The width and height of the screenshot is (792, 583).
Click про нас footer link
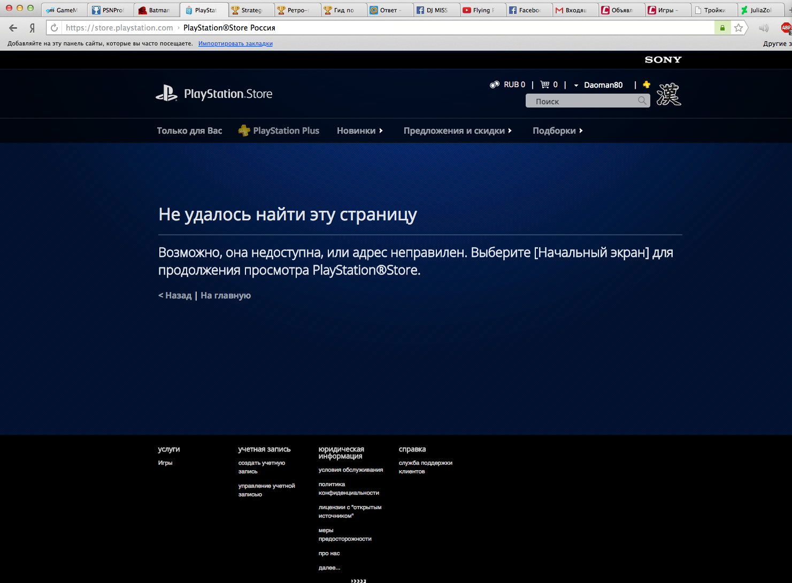click(x=329, y=553)
